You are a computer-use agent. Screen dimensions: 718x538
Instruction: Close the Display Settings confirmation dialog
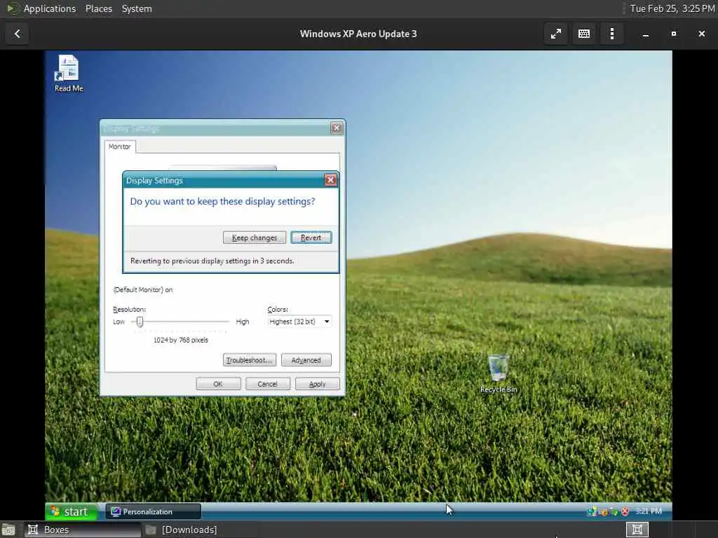click(x=331, y=180)
